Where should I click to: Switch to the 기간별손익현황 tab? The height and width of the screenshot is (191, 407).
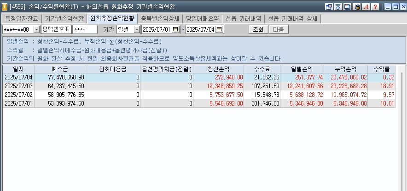[x=64, y=19]
